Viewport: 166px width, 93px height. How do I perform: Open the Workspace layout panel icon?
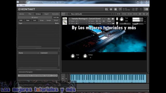tap(115, 9)
